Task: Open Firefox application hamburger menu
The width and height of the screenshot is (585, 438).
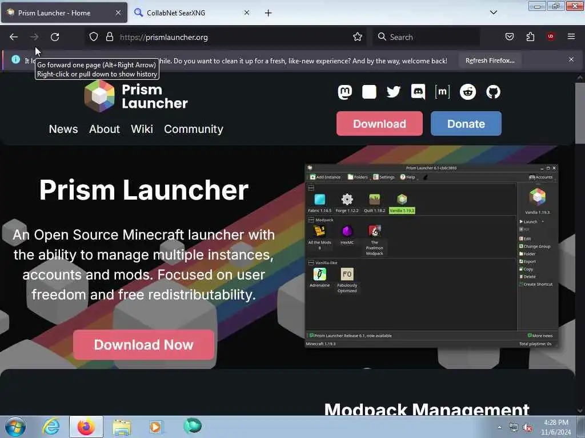Action: tap(571, 36)
